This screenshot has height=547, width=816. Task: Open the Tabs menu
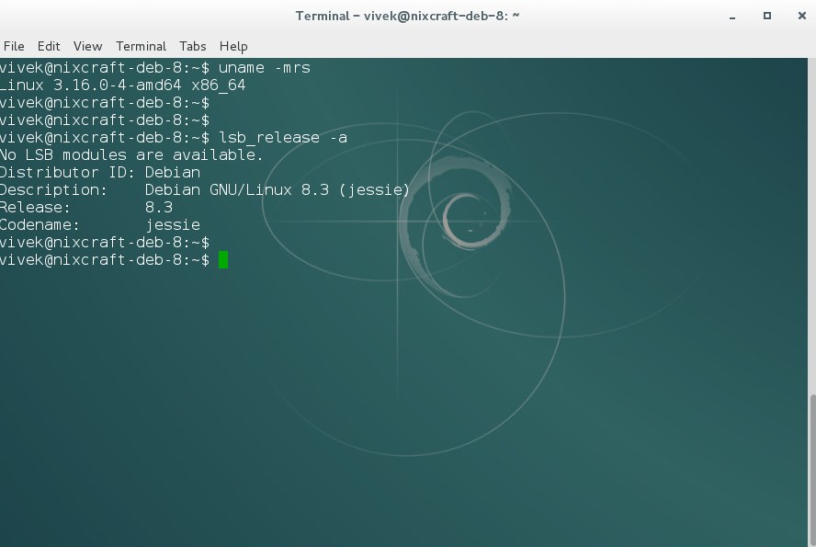[193, 46]
